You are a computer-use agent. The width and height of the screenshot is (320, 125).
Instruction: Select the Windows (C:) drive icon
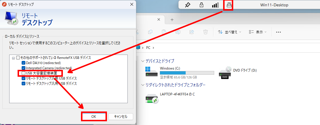pos(151,72)
